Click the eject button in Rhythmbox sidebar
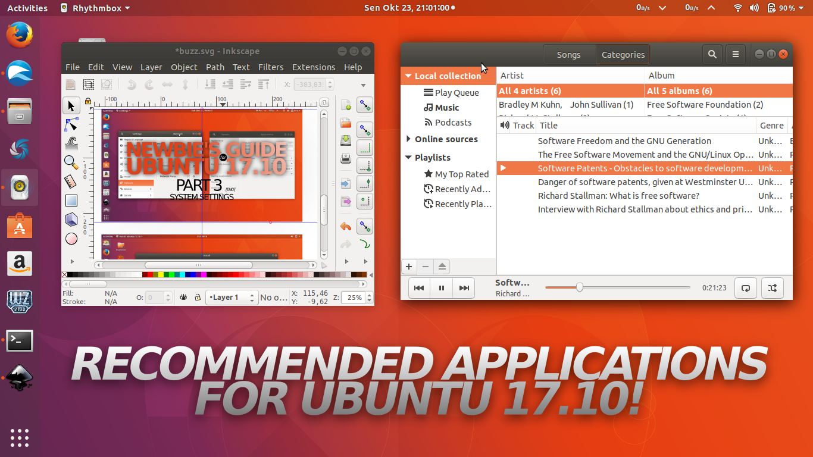Viewport: 813px width, 457px height. coord(442,267)
